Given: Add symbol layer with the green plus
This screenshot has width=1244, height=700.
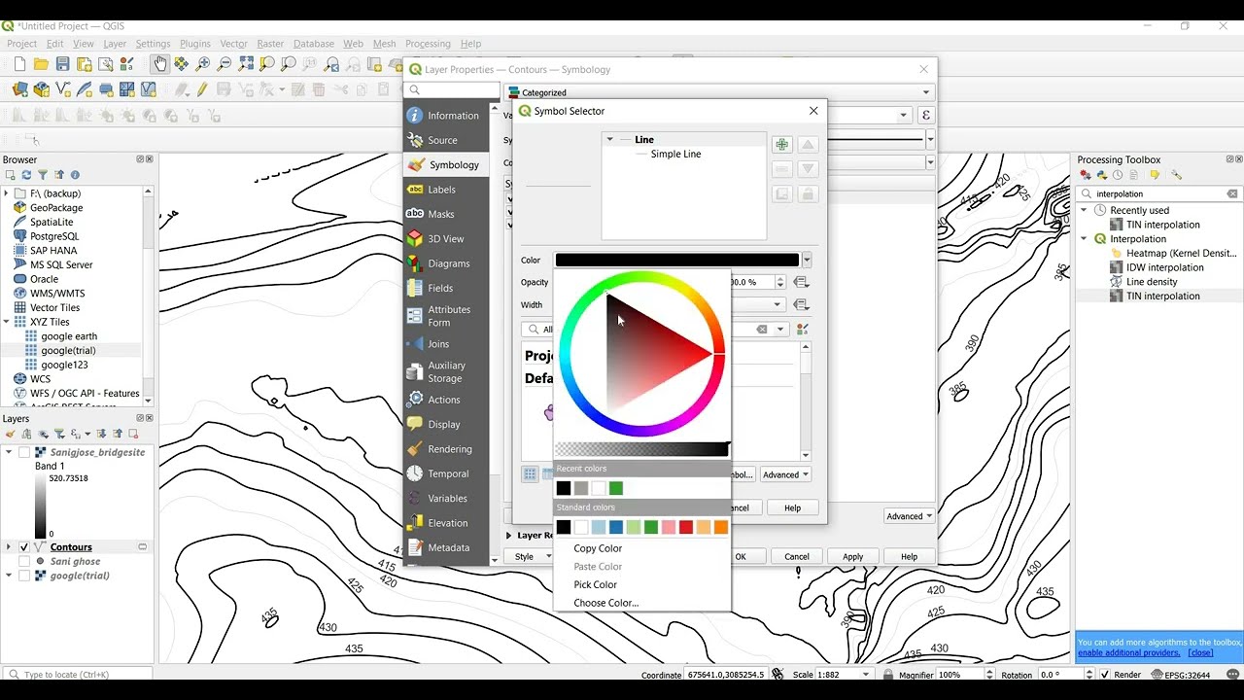Looking at the screenshot, I should click(781, 145).
